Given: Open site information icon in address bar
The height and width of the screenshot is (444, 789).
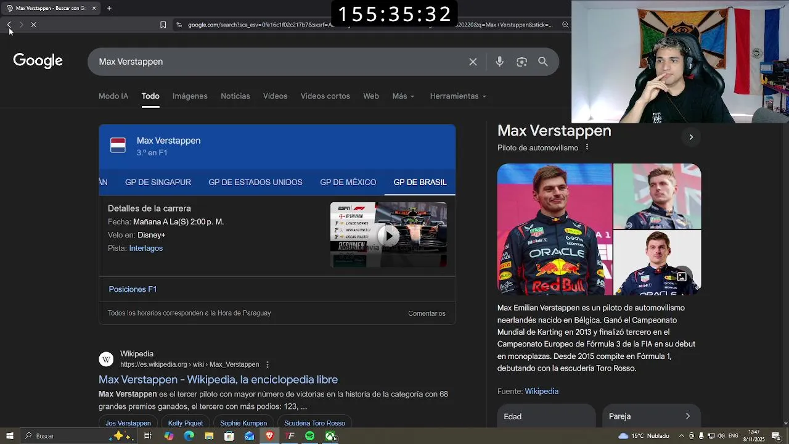Looking at the screenshot, I should [179, 25].
